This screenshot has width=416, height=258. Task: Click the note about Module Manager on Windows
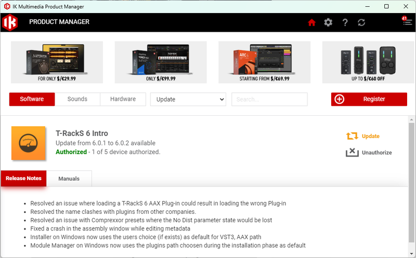tap(168, 246)
